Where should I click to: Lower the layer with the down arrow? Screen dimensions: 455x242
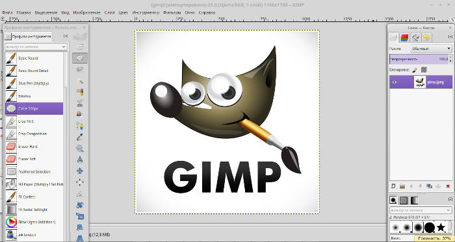pos(420,186)
